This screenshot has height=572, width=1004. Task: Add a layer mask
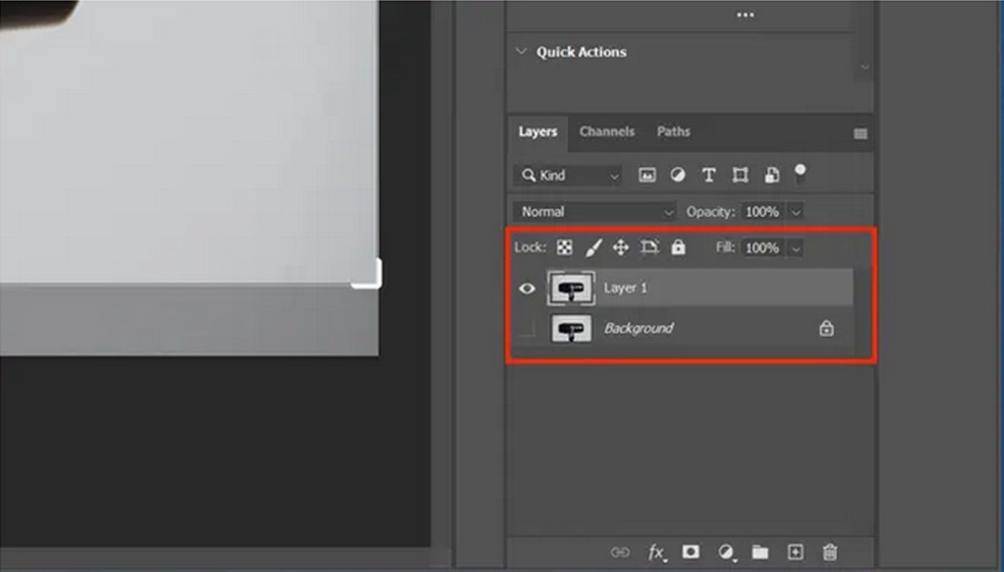point(691,552)
